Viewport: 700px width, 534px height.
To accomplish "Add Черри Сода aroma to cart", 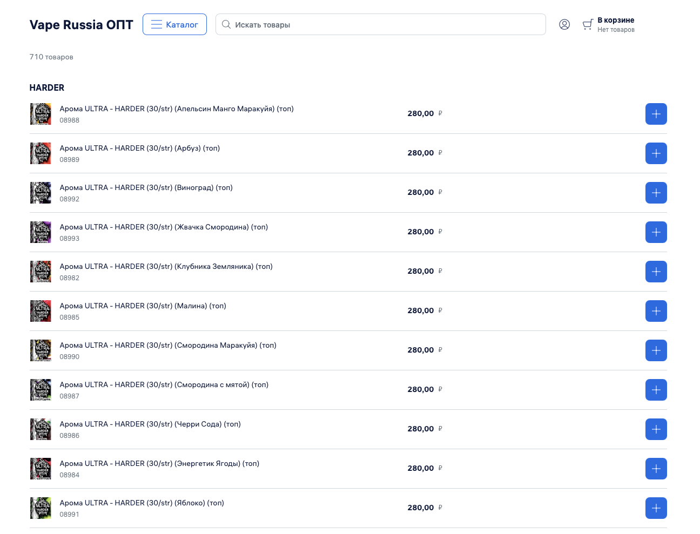I will pyautogui.click(x=656, y=429).
